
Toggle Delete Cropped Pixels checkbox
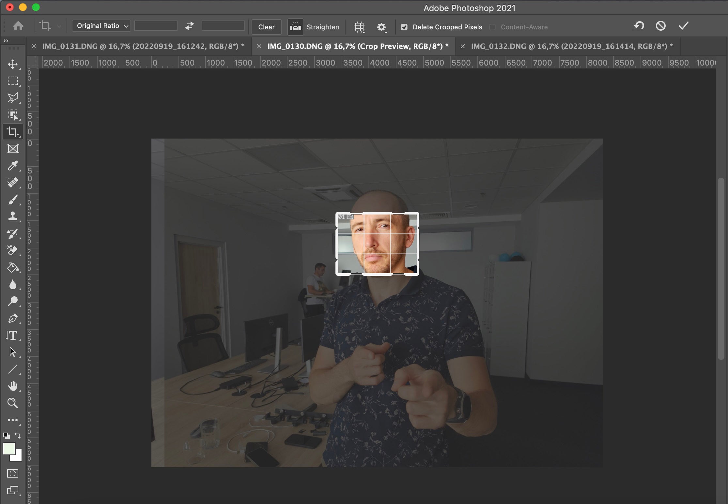[404, 26]
